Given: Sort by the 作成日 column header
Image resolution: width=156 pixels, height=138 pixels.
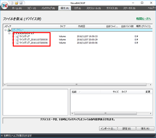Looking at the screenshot, I should (91, 26).
